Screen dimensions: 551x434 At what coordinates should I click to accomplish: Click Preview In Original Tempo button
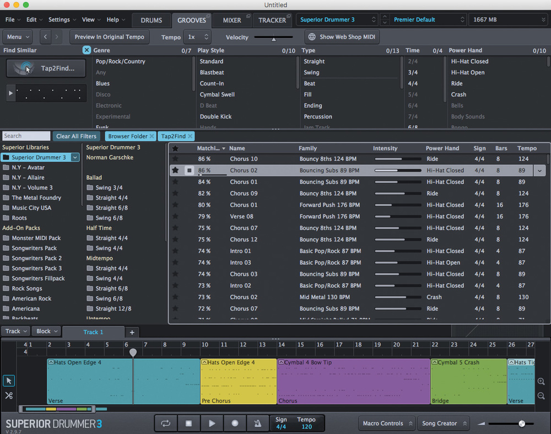coord(109,36)
